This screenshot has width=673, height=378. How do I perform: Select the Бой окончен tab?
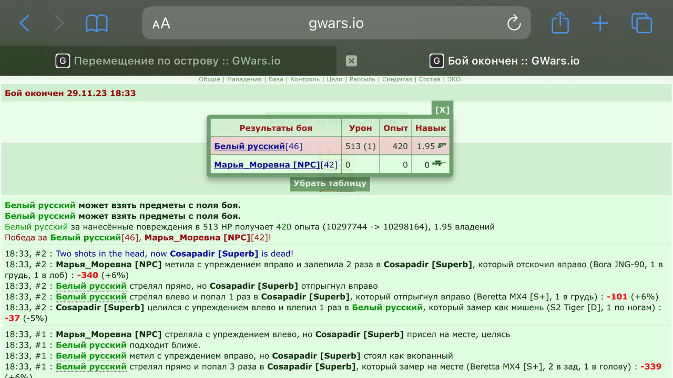505,61
